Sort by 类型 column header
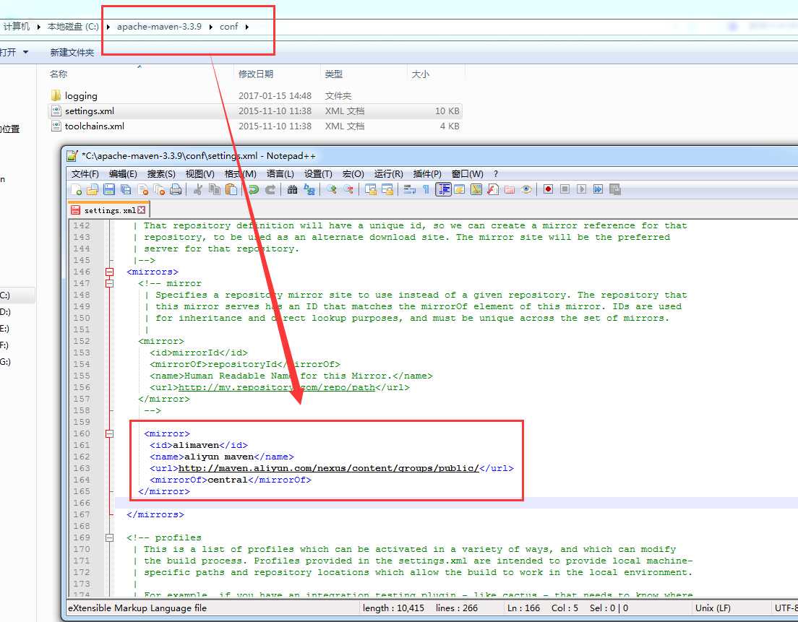 coord(334,74)
